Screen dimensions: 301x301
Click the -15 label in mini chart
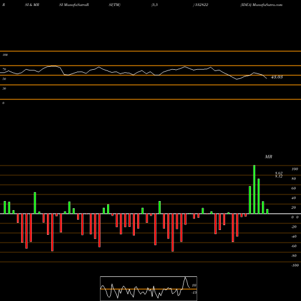[194, 293]
